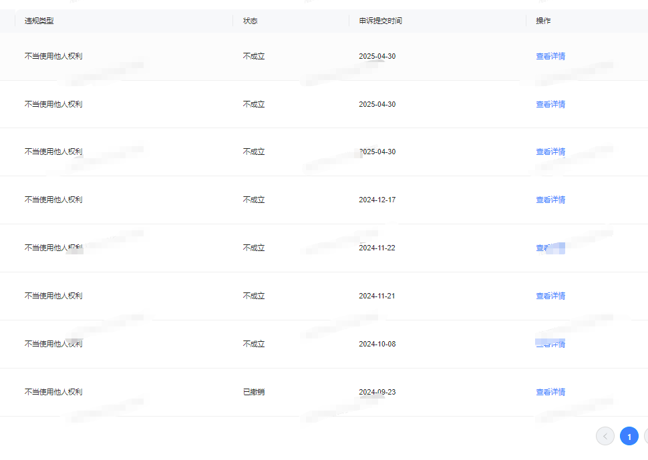
Task: Click the previous page arrow in pagination
Action: pyautogui.click(x=605, y=436)
